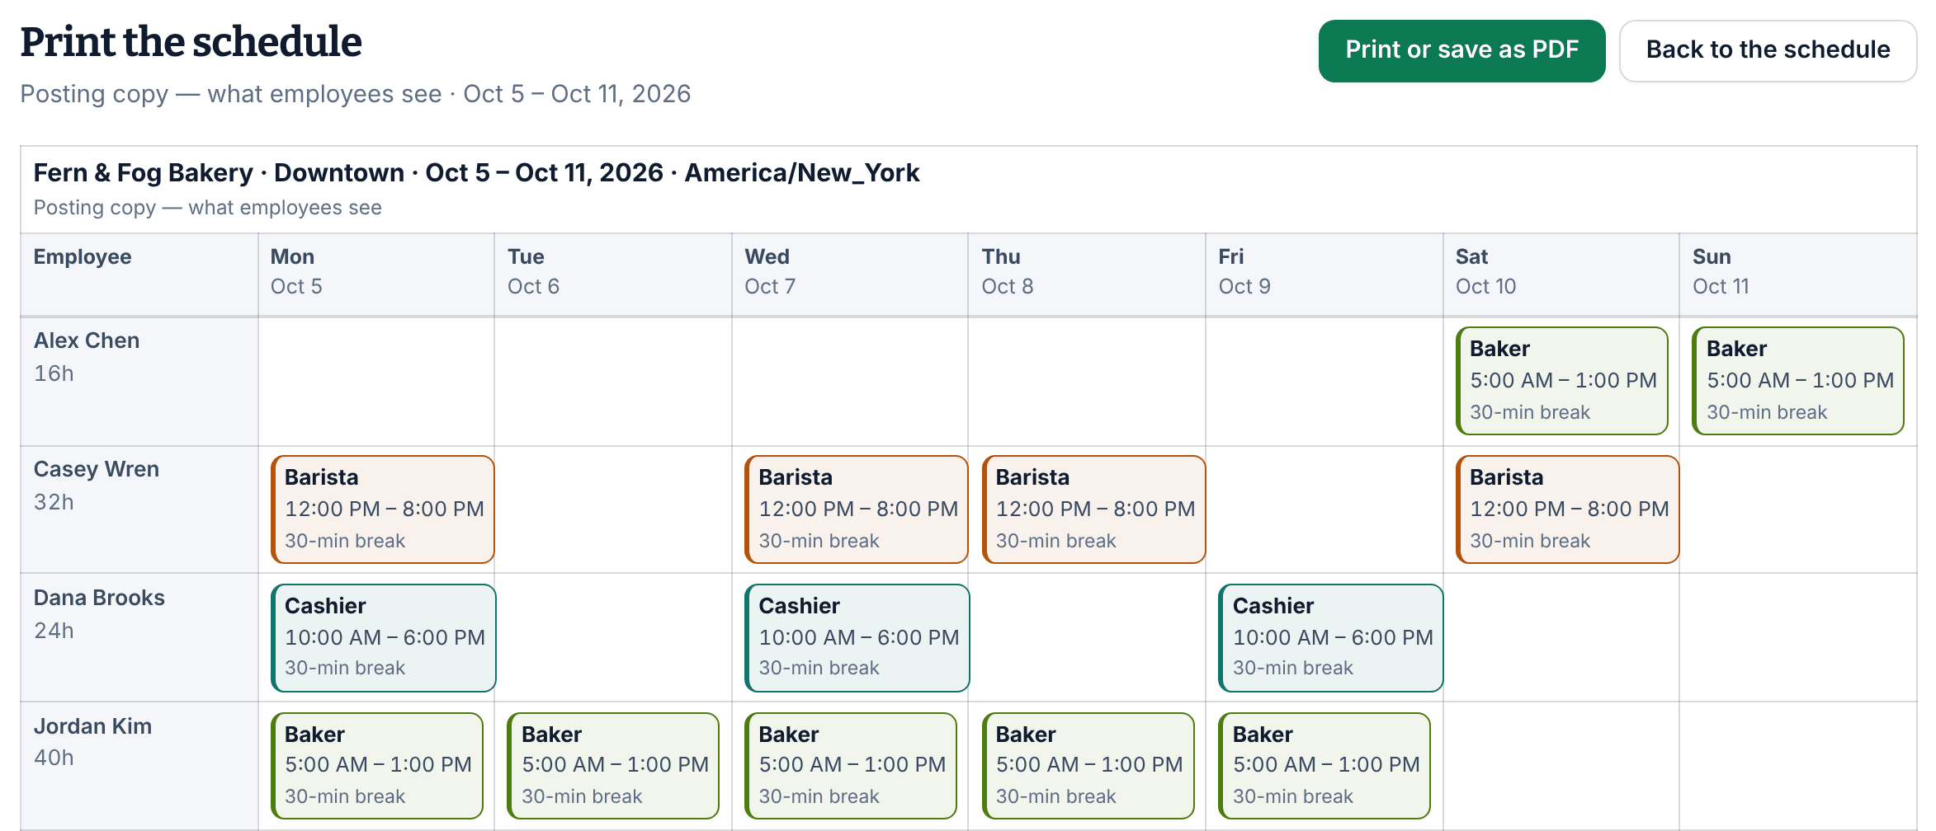Open Jordan Kim's Thursday Baker shift

pyautogui.click(x=1088, y=766)
